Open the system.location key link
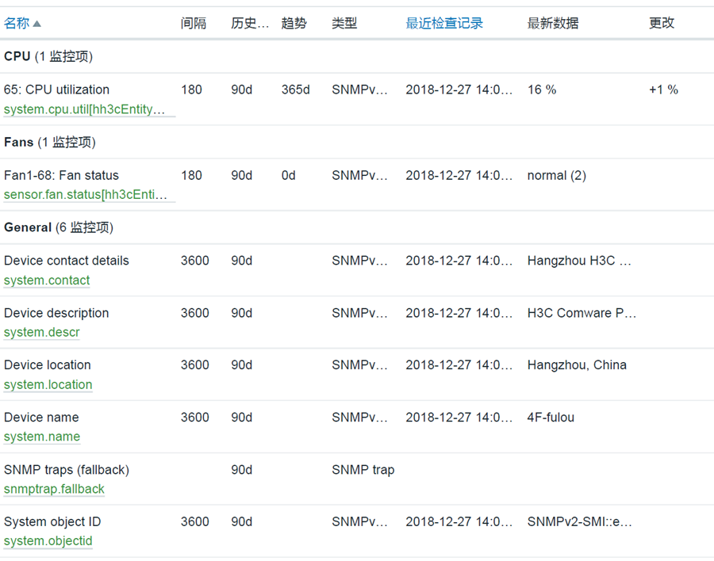The image size is (714, 561). tap(48, 385)
